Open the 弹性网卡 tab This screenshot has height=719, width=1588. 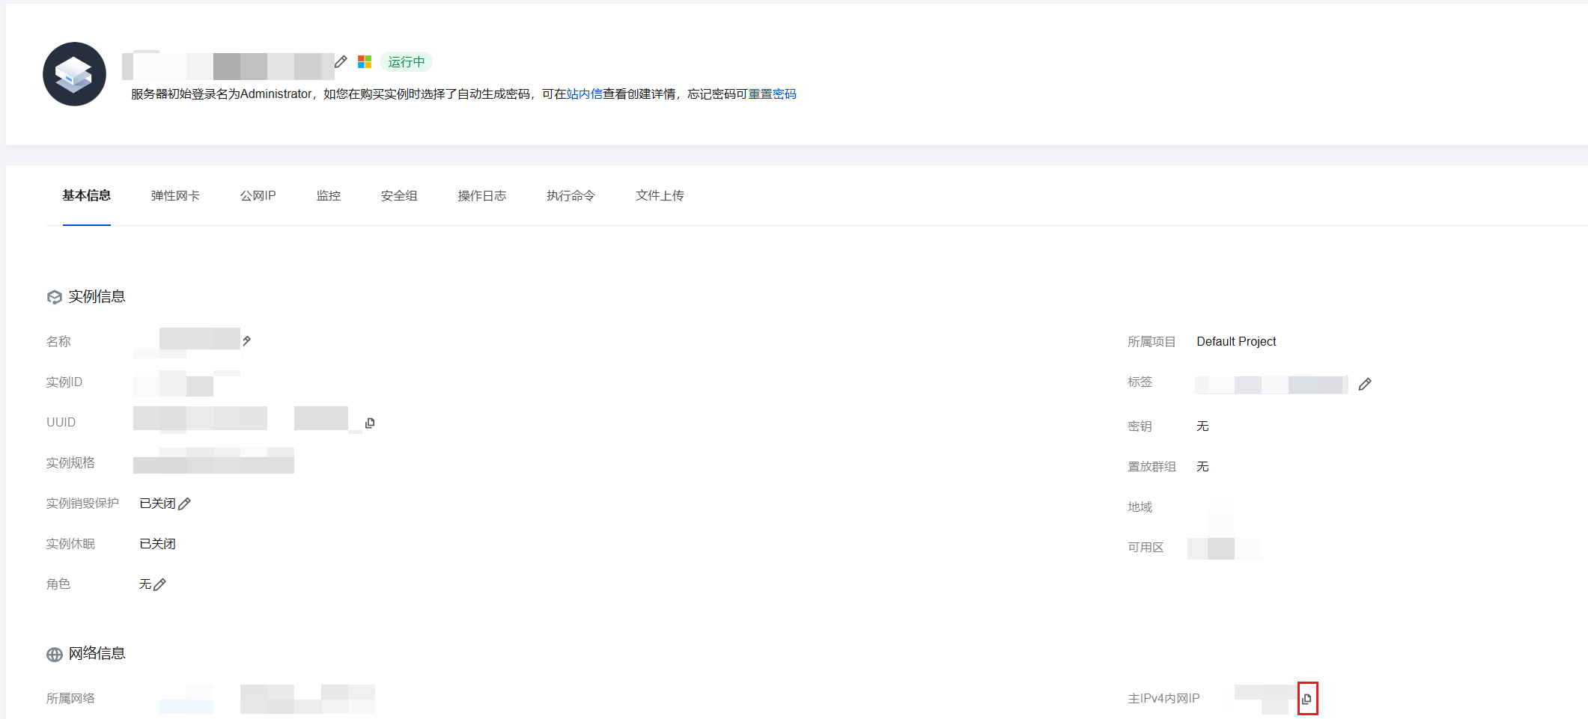(x=175, y=195)
